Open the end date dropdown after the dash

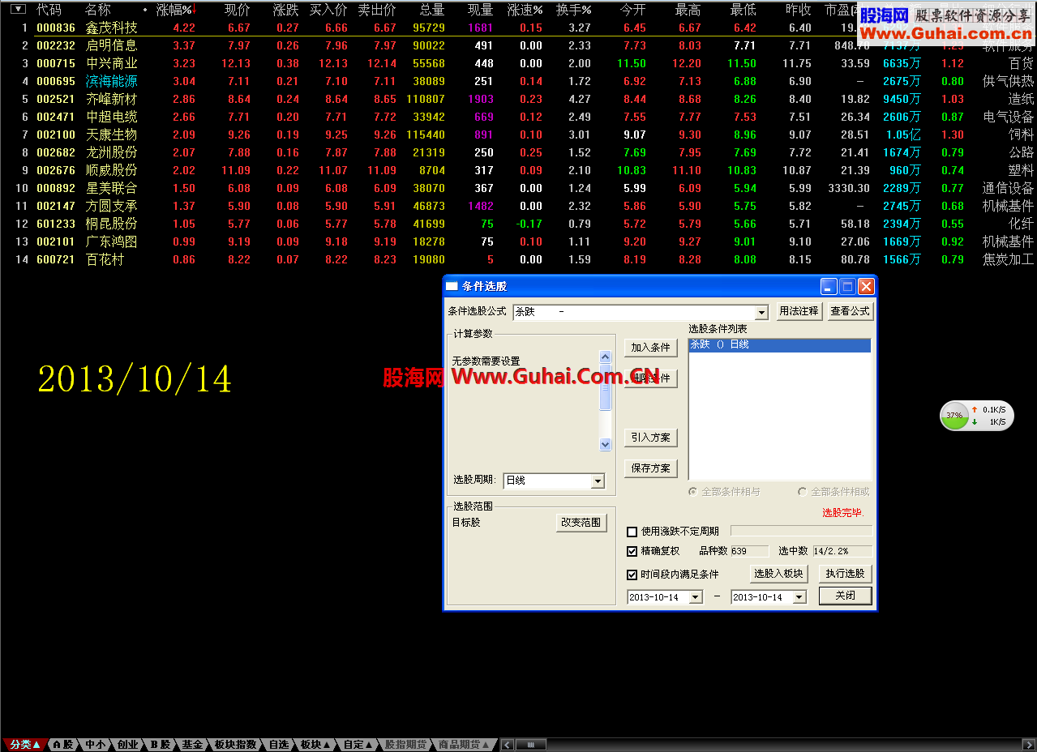point(799,597)
